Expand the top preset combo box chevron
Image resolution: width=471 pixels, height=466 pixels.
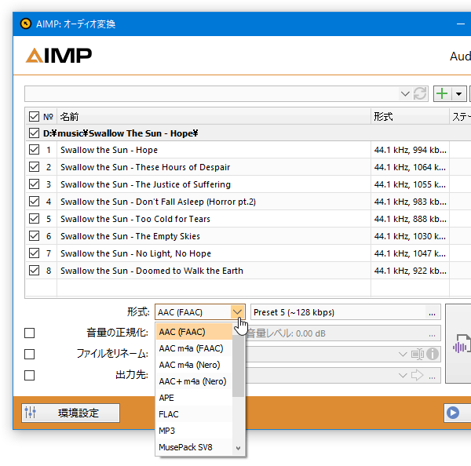coord(405,93)
